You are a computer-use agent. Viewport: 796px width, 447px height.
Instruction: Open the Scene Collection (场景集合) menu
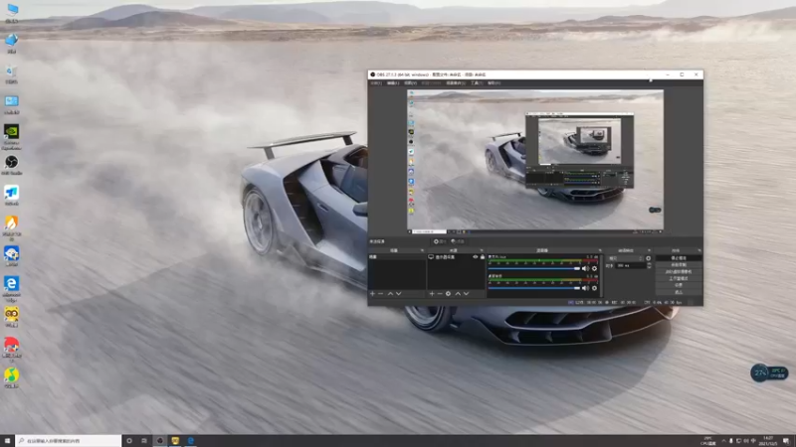coord(456,83)
